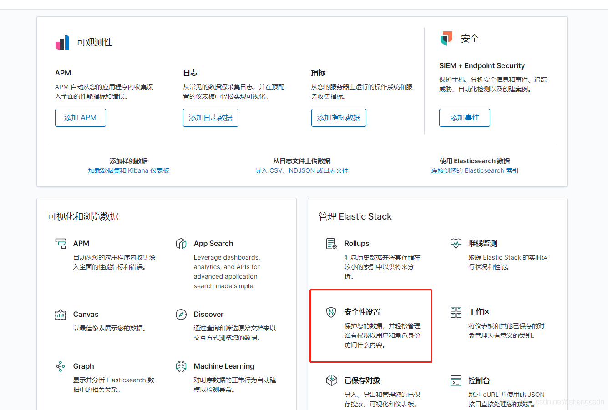This screenshot has height=410, width=608.
Task: Click the Rollups description 汇总历史数据
Action: 382,267
